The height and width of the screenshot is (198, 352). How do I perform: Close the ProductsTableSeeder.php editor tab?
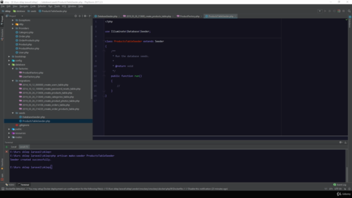235,16
